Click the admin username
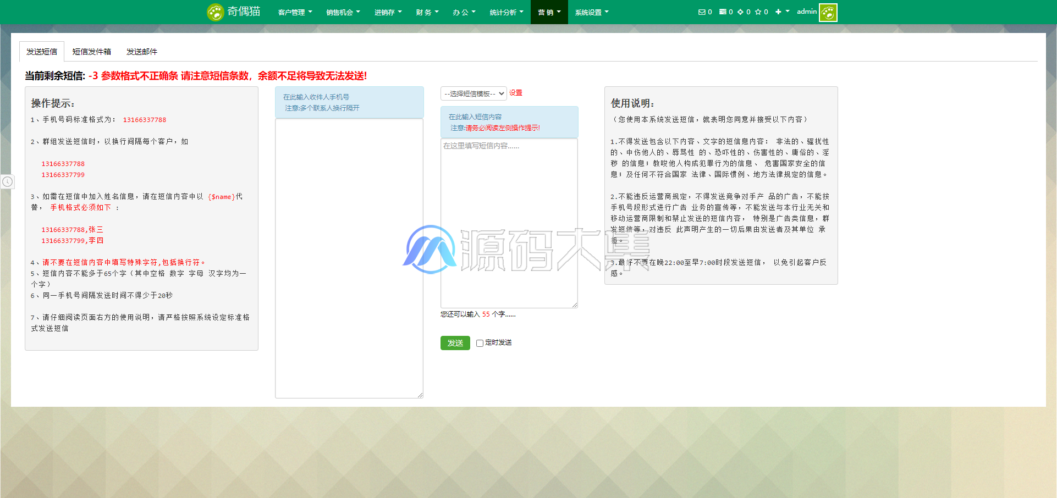This screenshot has height=498, width=1057. (807, 12)
